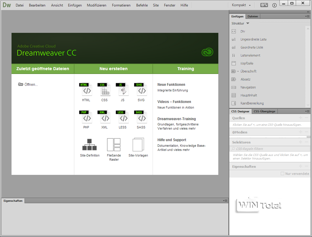Screen dimensions: 312x237
Task: Create a new HTML file icon
Action: 86,90
